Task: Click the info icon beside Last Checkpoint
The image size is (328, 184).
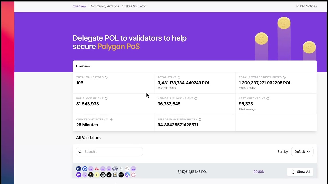Action: (x=268, y=98)
